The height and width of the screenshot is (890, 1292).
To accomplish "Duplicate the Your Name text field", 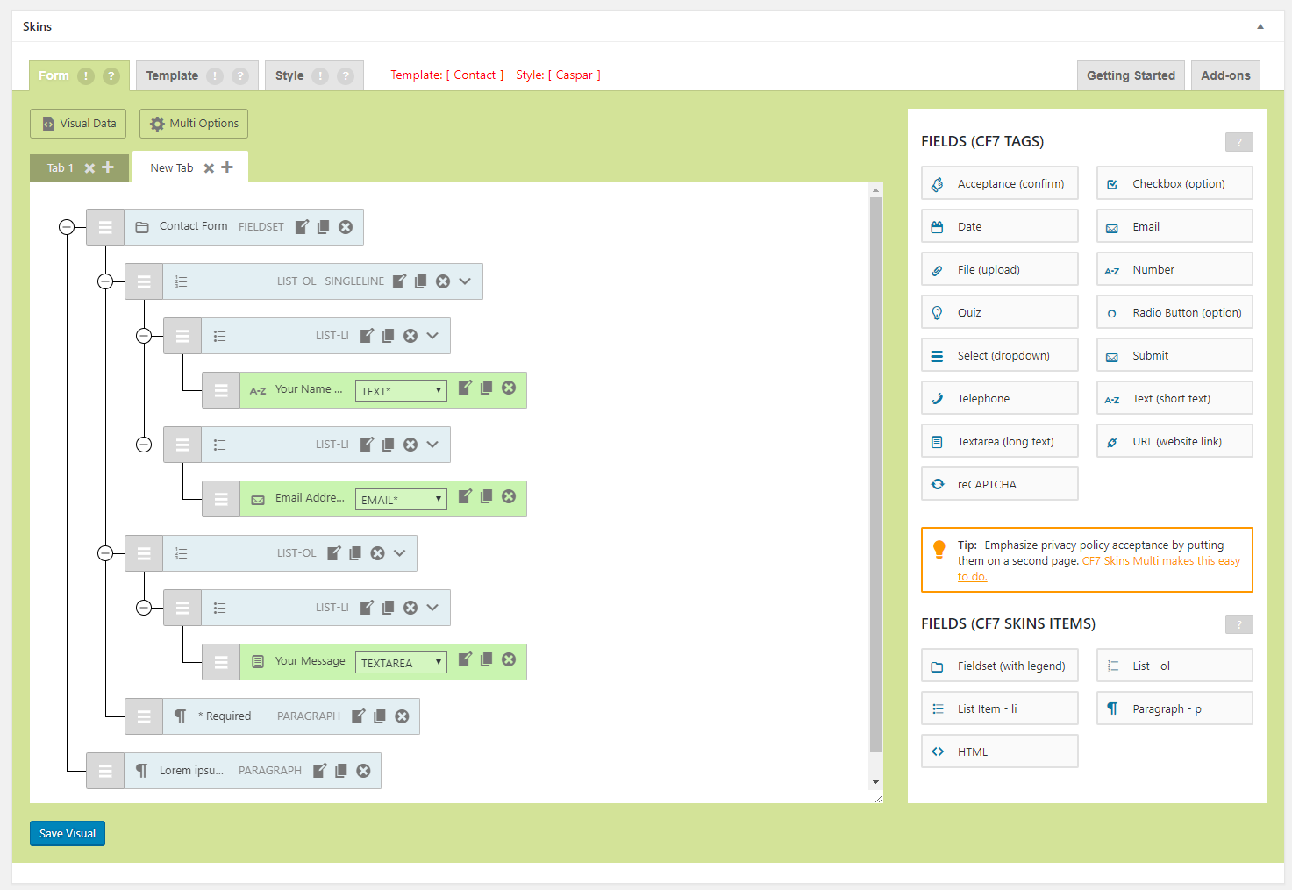I will [487, 388].
